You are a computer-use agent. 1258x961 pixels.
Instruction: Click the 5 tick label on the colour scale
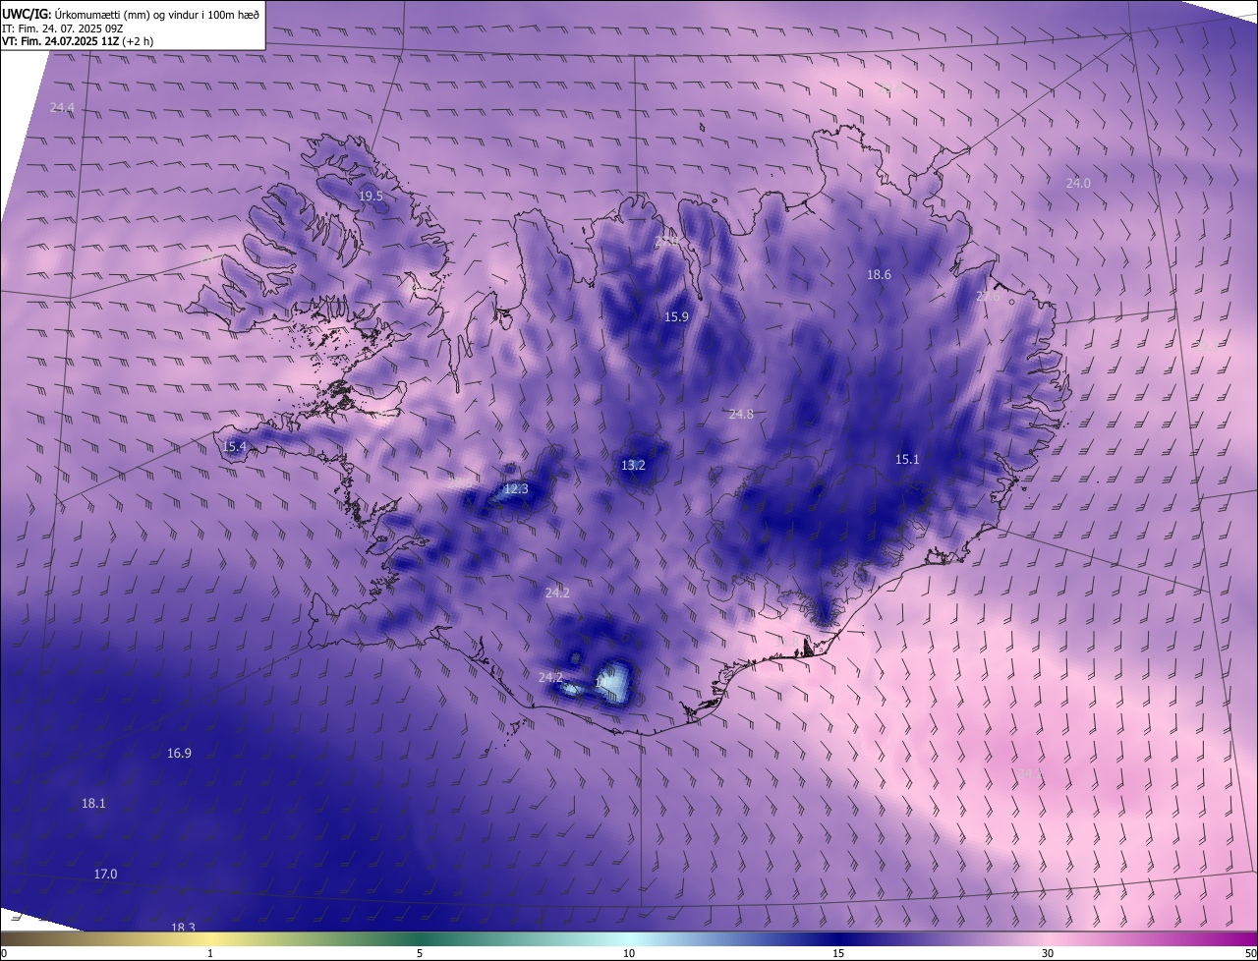[x=420, y=954]
